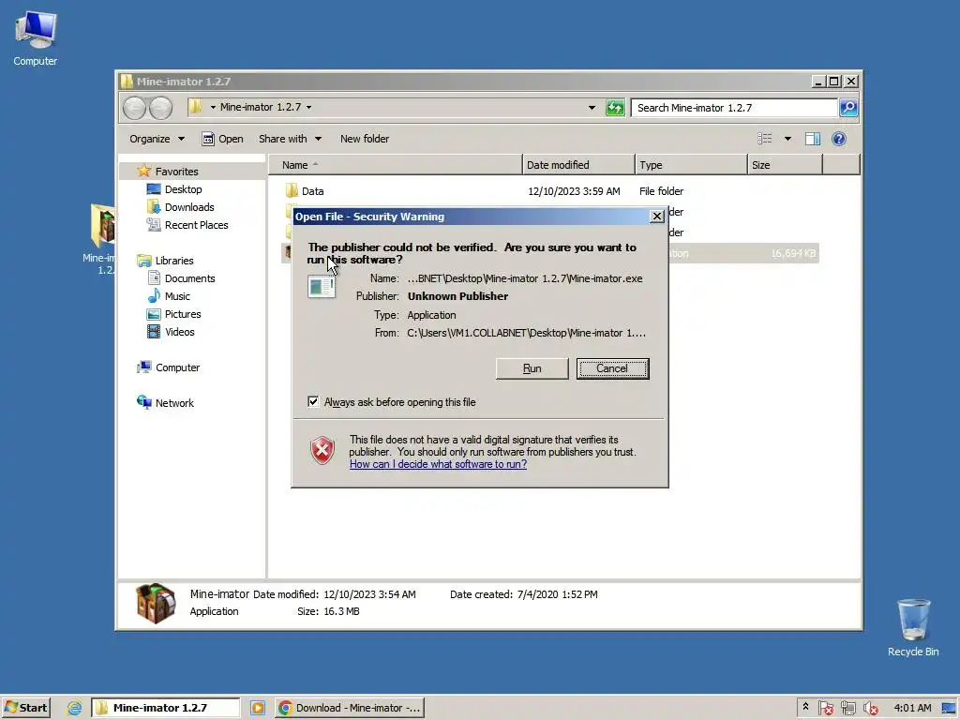Click the volume tray icon
Image resolution: width=960 pixels, height=720 pixels.
(871, 708)
